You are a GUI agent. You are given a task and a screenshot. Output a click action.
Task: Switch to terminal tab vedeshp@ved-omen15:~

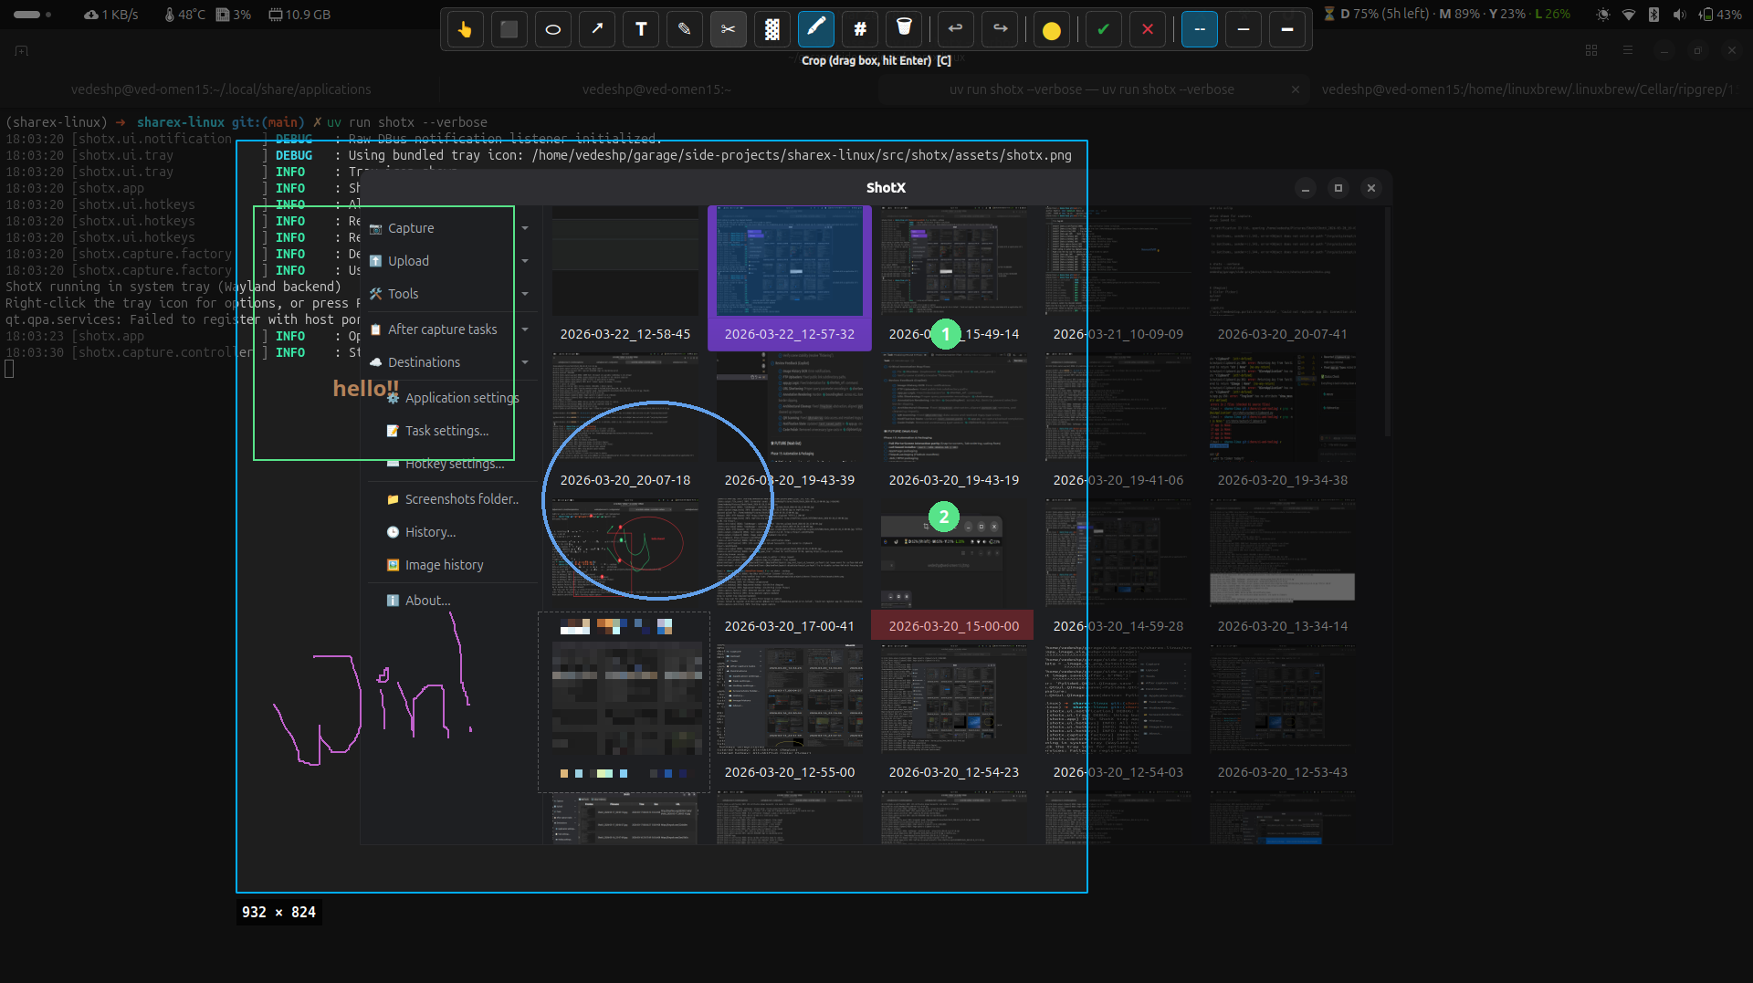click(656, 89)
